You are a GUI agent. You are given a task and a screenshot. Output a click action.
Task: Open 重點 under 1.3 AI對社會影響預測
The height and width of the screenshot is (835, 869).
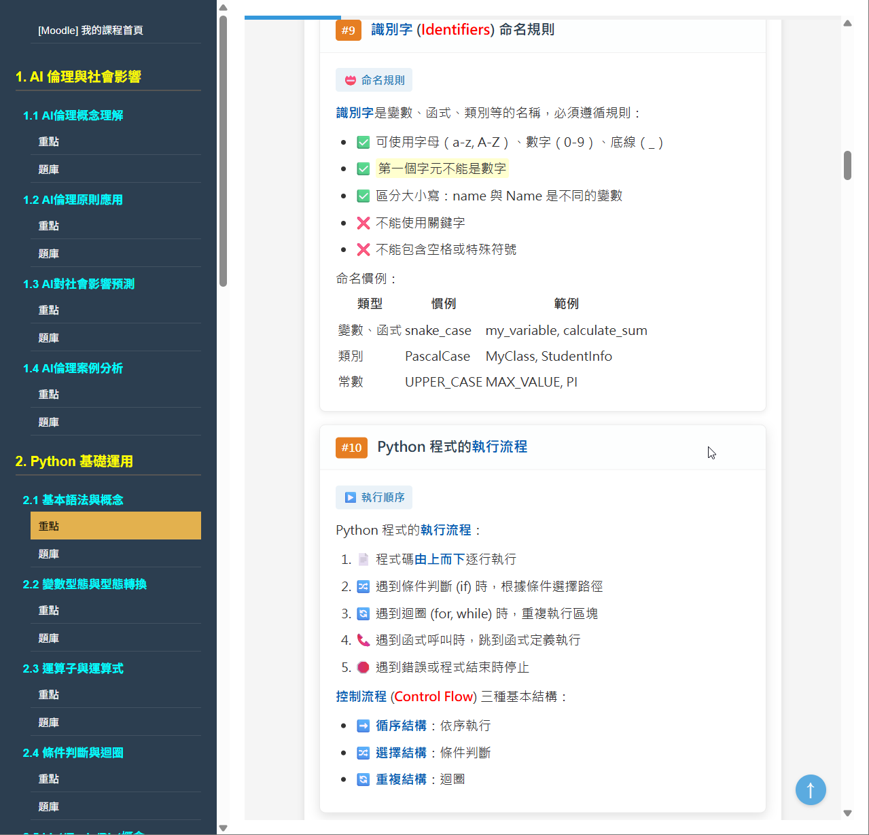click(x=116, y=310)
